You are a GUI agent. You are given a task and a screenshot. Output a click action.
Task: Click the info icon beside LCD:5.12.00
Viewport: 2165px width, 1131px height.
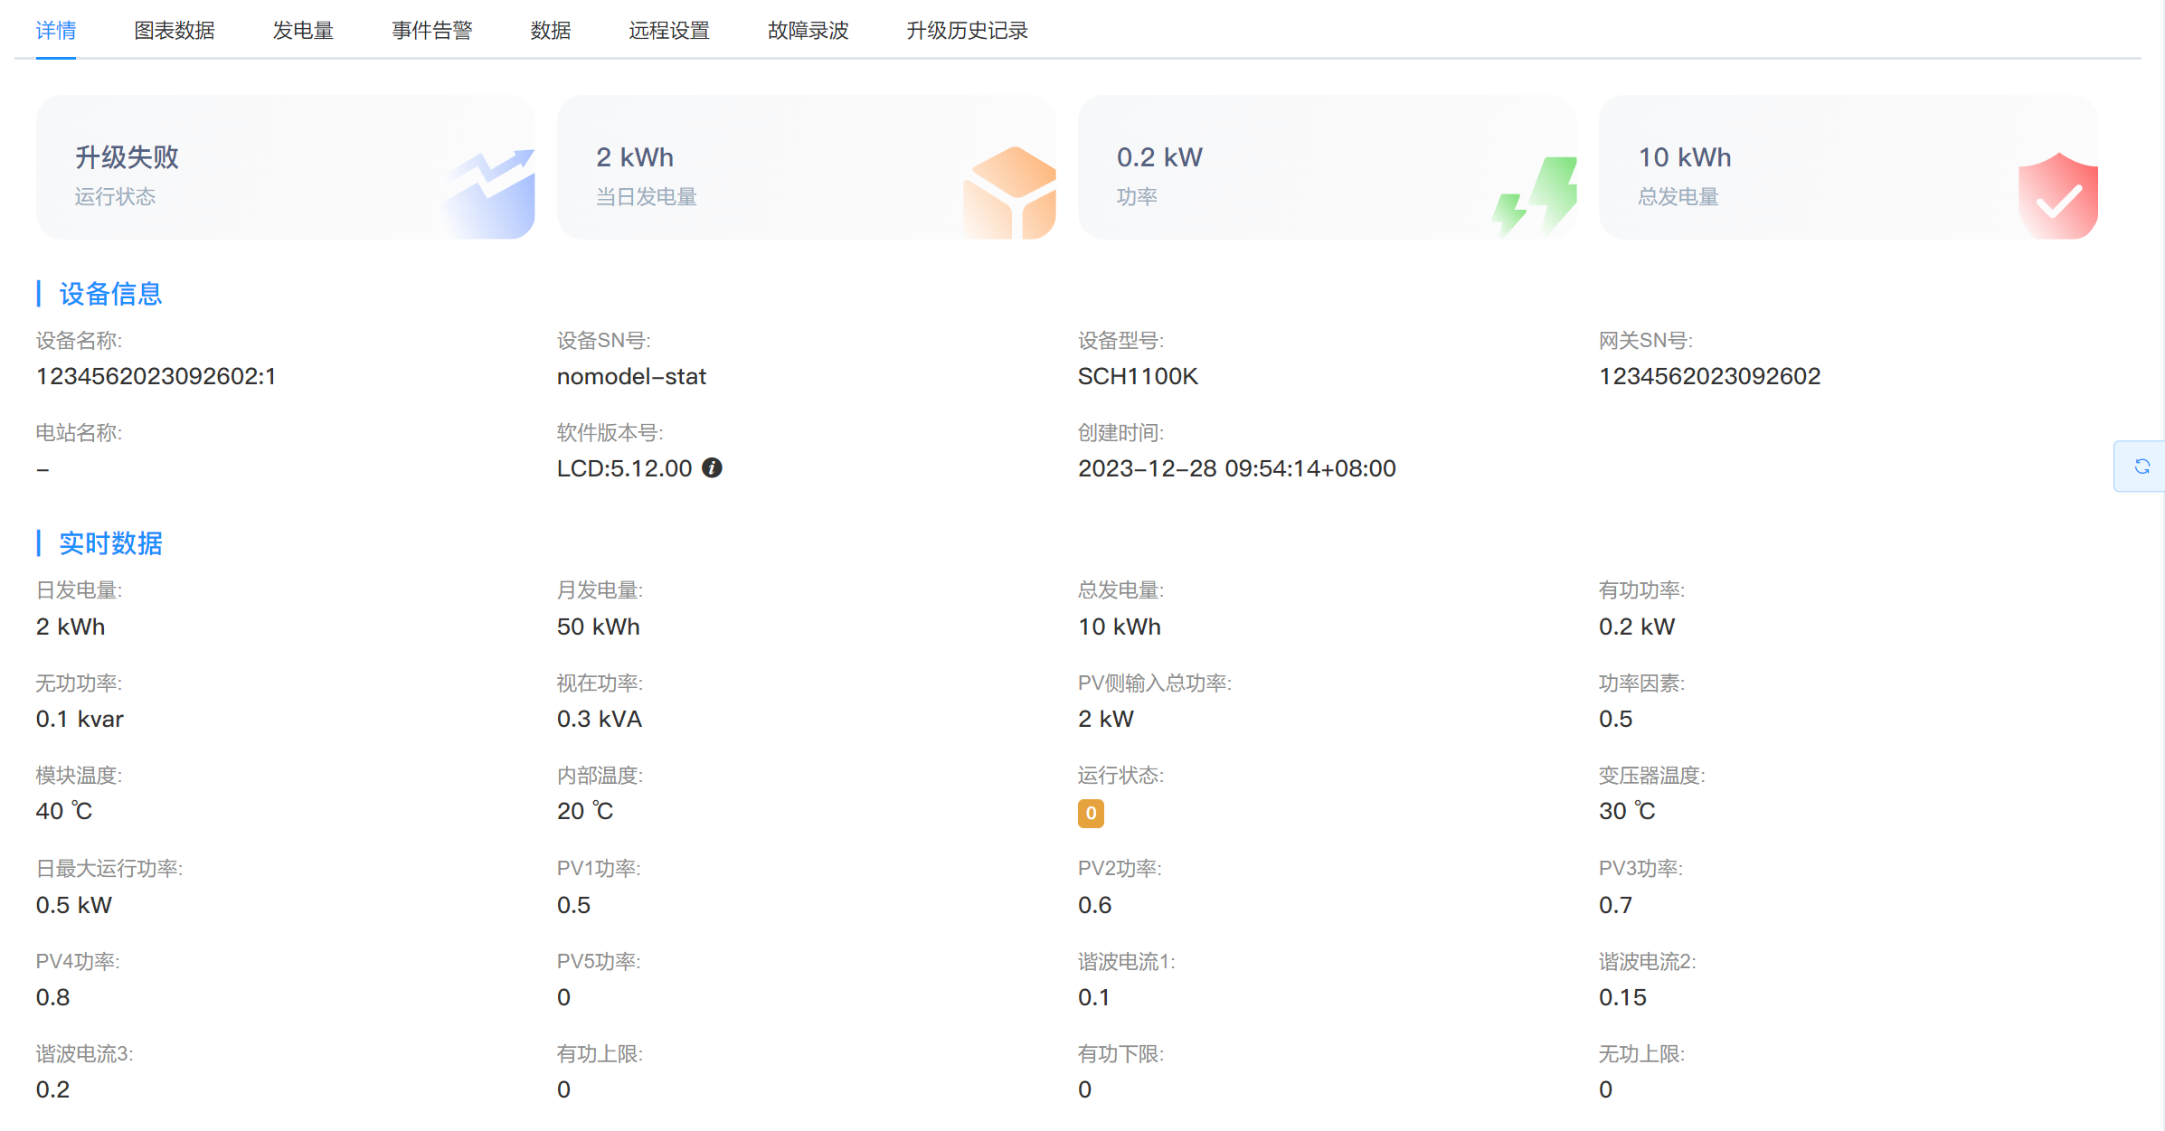(x=712, y=467)
